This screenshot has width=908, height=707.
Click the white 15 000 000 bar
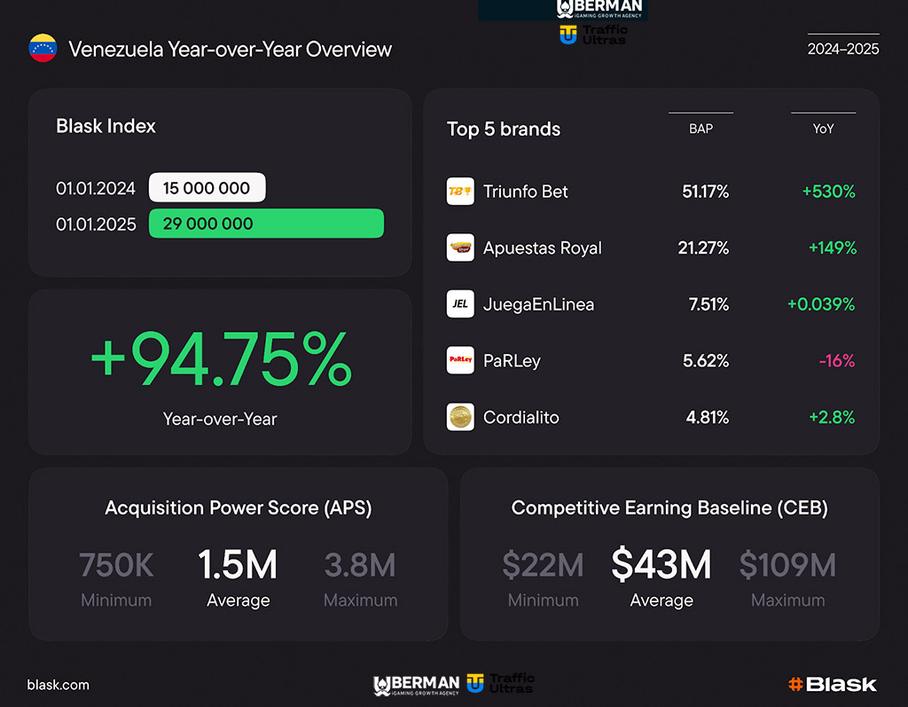pyautogui.click(x=207, y=188)
